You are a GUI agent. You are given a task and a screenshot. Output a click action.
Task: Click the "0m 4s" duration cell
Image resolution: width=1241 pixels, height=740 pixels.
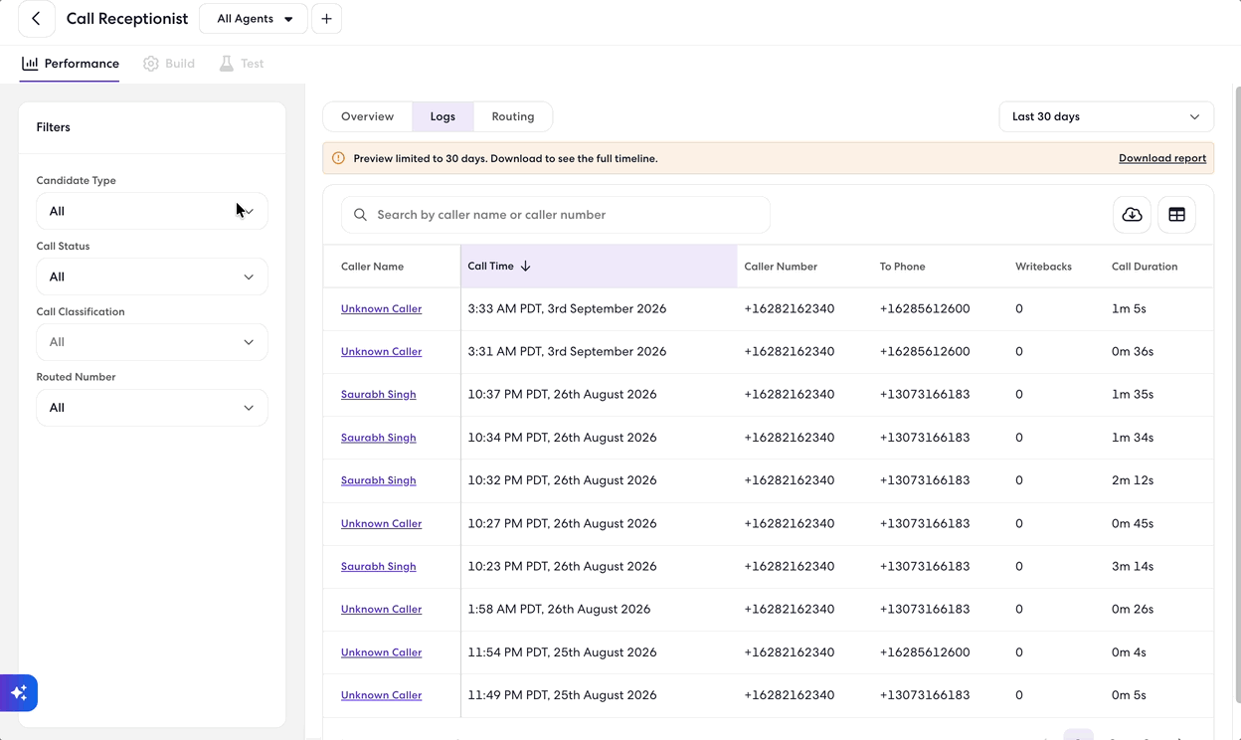click(1129, 652)
